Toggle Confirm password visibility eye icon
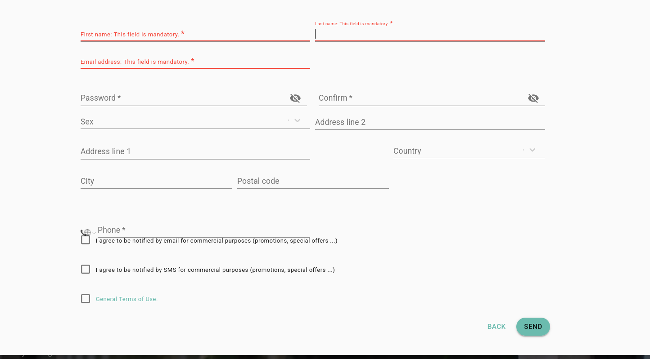This screenshot has height=359, width=650. pos(533,98)
